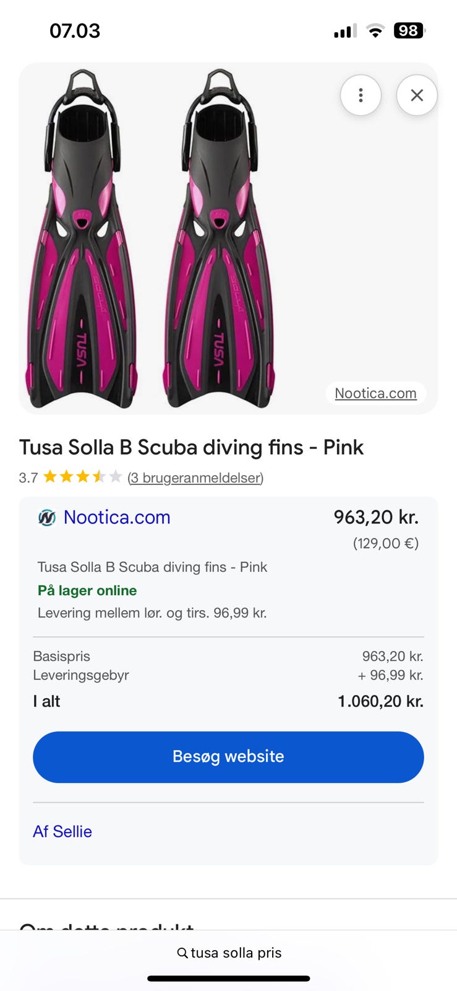Open the left pink fin product image

coord(81,238)
